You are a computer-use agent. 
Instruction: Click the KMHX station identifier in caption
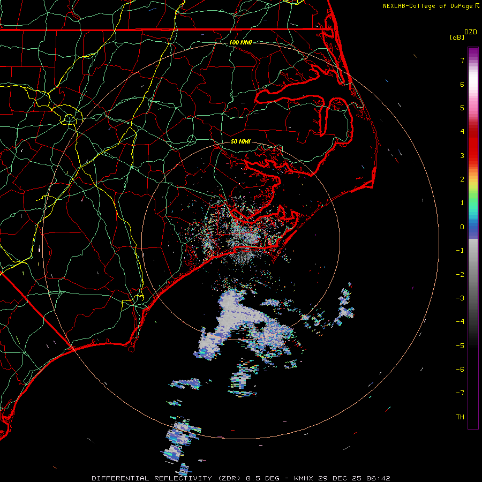(x=304, y=478)
